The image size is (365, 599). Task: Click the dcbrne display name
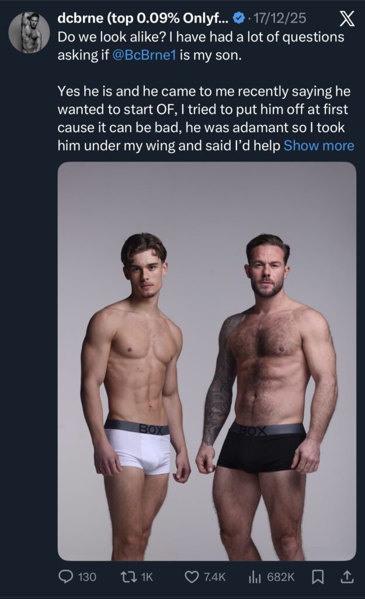click(x=144, y=18)
